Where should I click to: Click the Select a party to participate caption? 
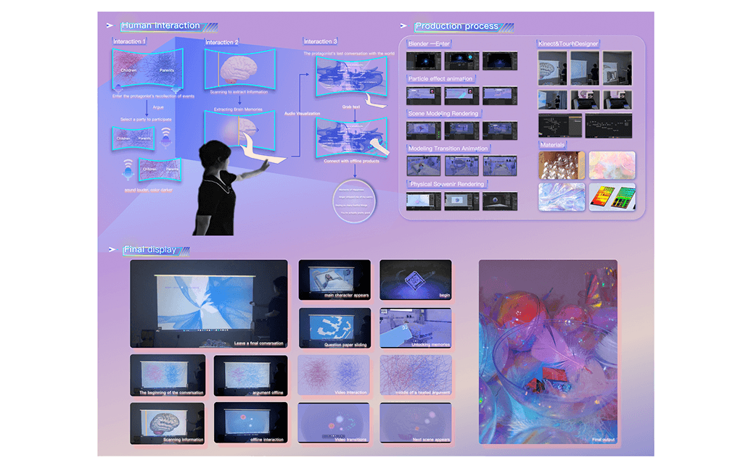146,119
